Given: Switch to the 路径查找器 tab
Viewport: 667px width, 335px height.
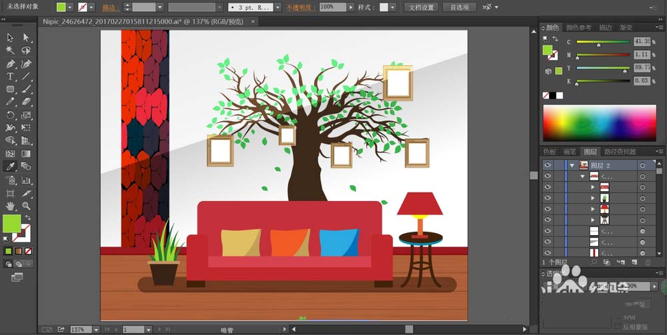Looking at the screenshot, I should [620, 152].
